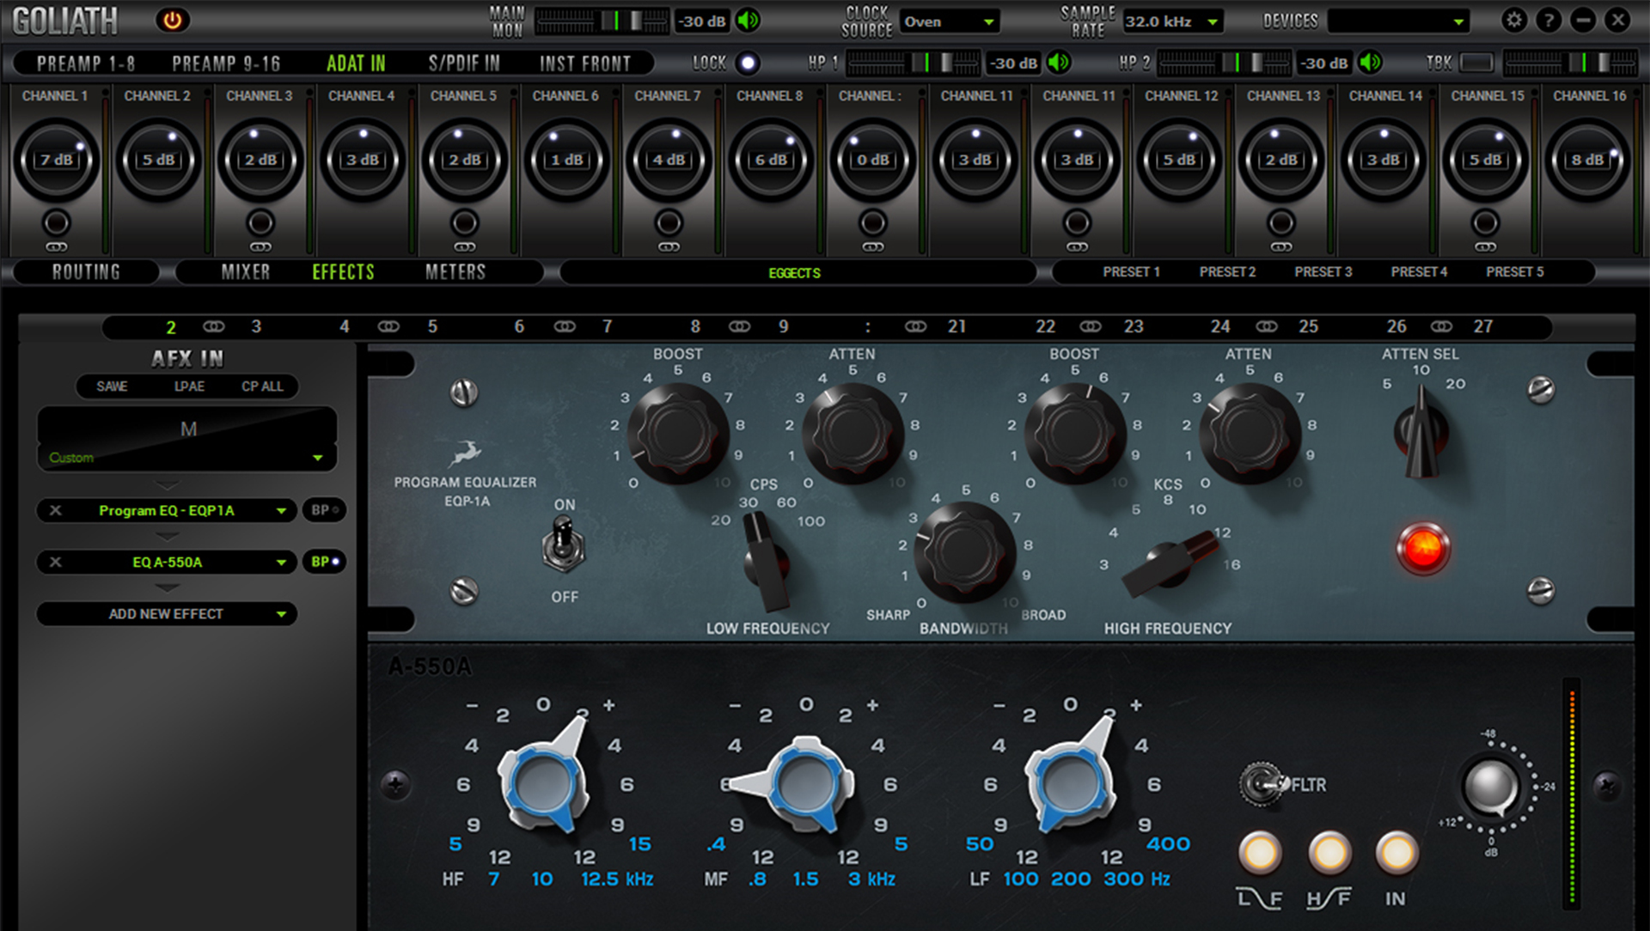
Task: Select the S/PDIF IN tab
Action: [x=465, y=62]
